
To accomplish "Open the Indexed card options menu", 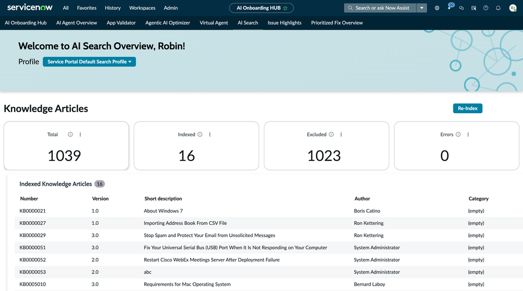I will click(210, 134).
